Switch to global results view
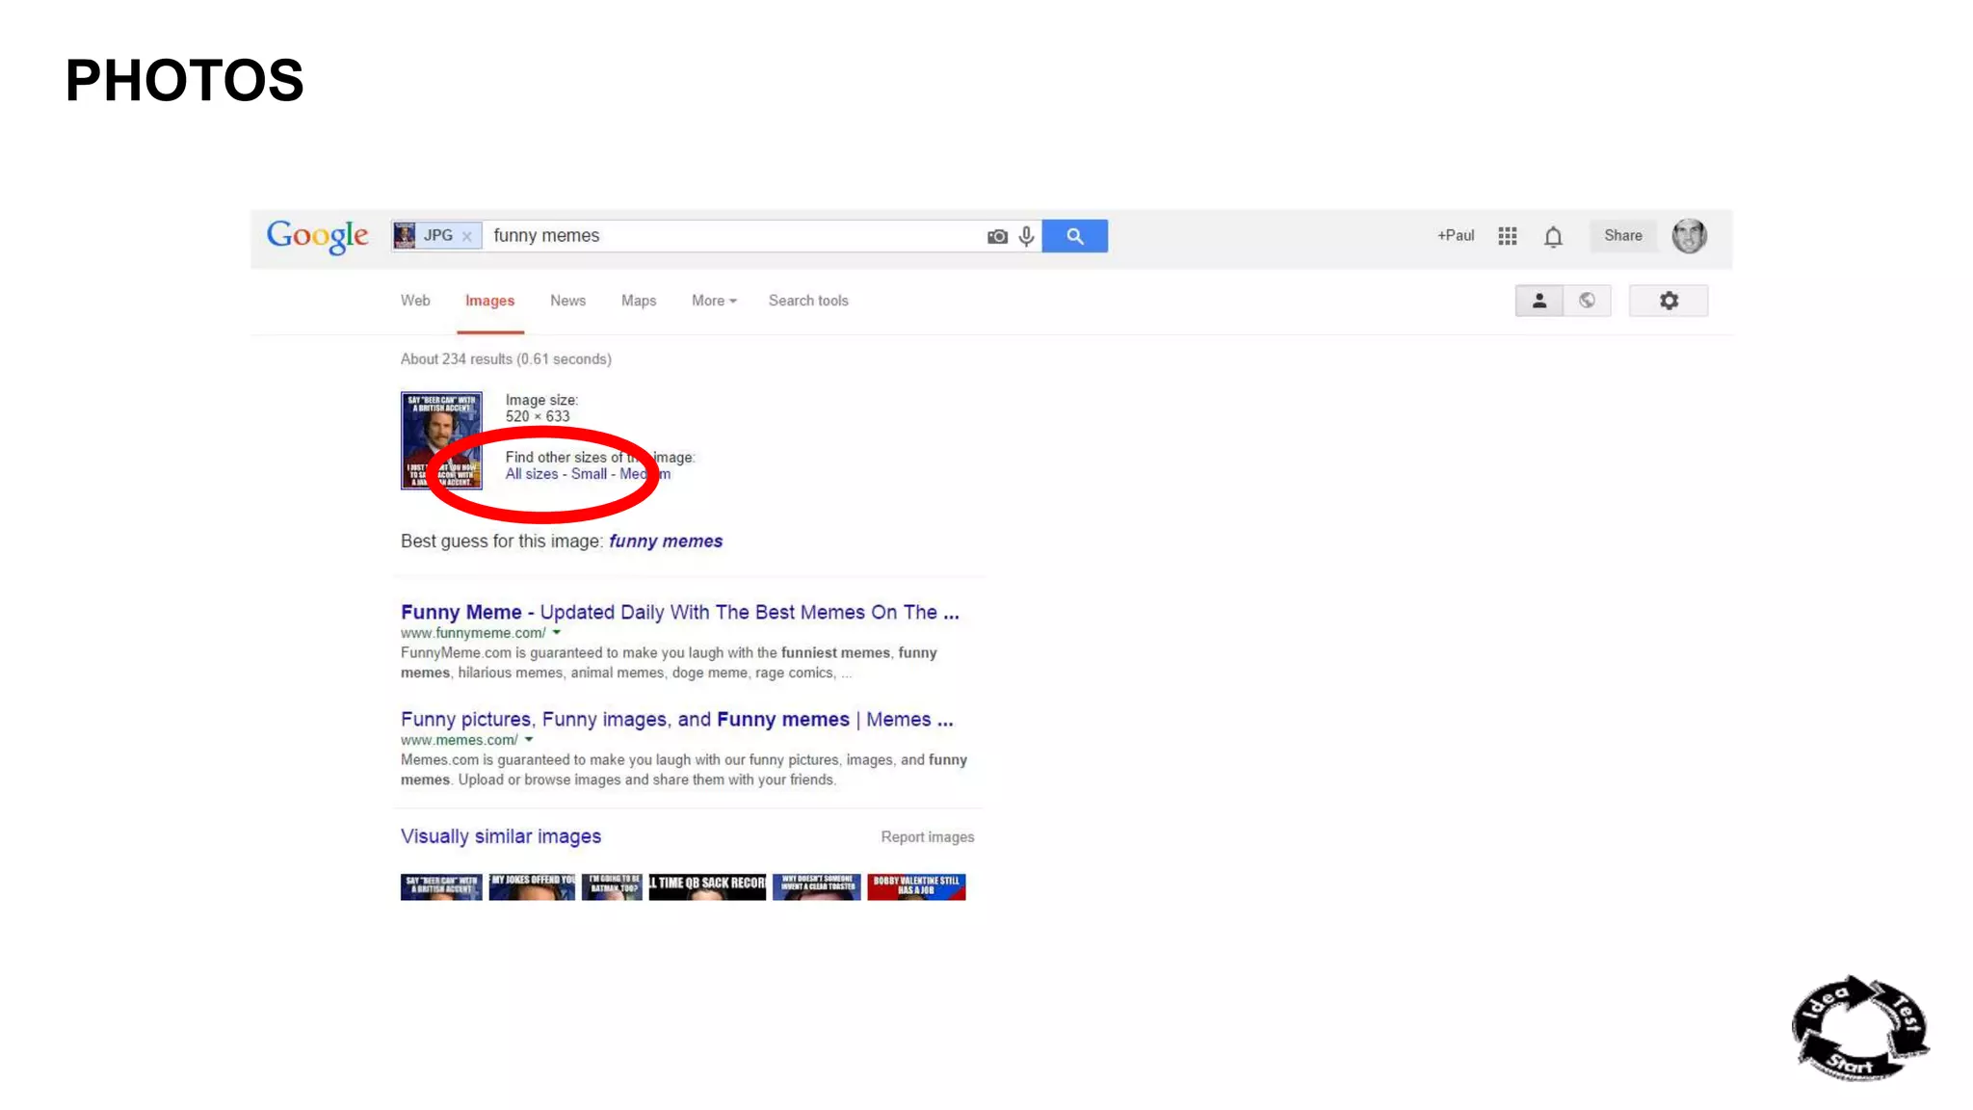The width and height of the screenshot is (1973, 1110). pos(1587,301)
